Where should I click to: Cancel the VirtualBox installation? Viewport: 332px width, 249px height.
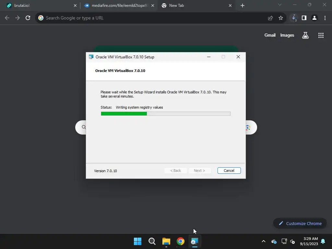click(x=229, y=171)
